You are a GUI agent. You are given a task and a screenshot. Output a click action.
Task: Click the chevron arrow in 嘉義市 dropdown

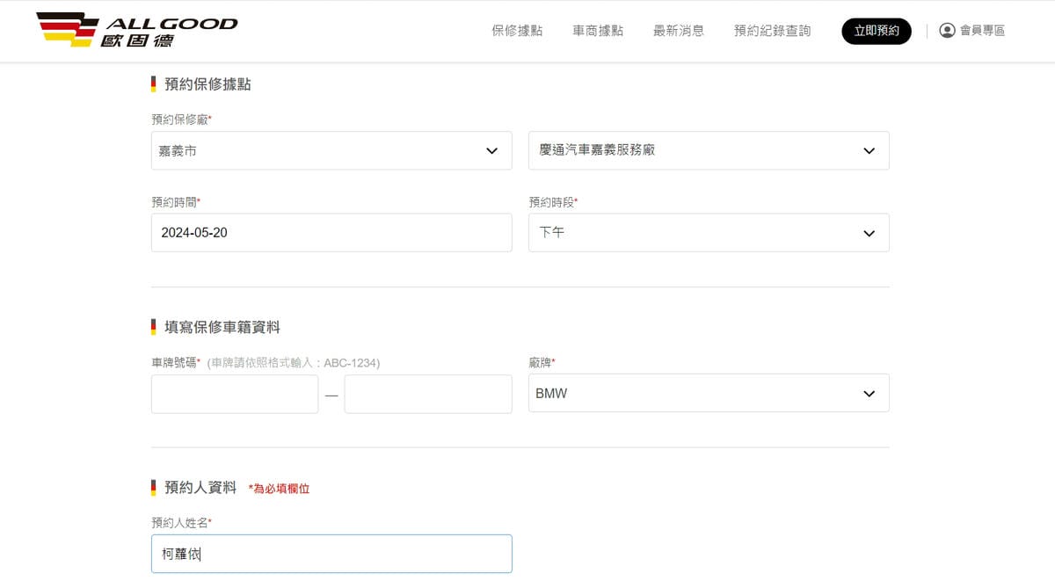coord(492,151)
